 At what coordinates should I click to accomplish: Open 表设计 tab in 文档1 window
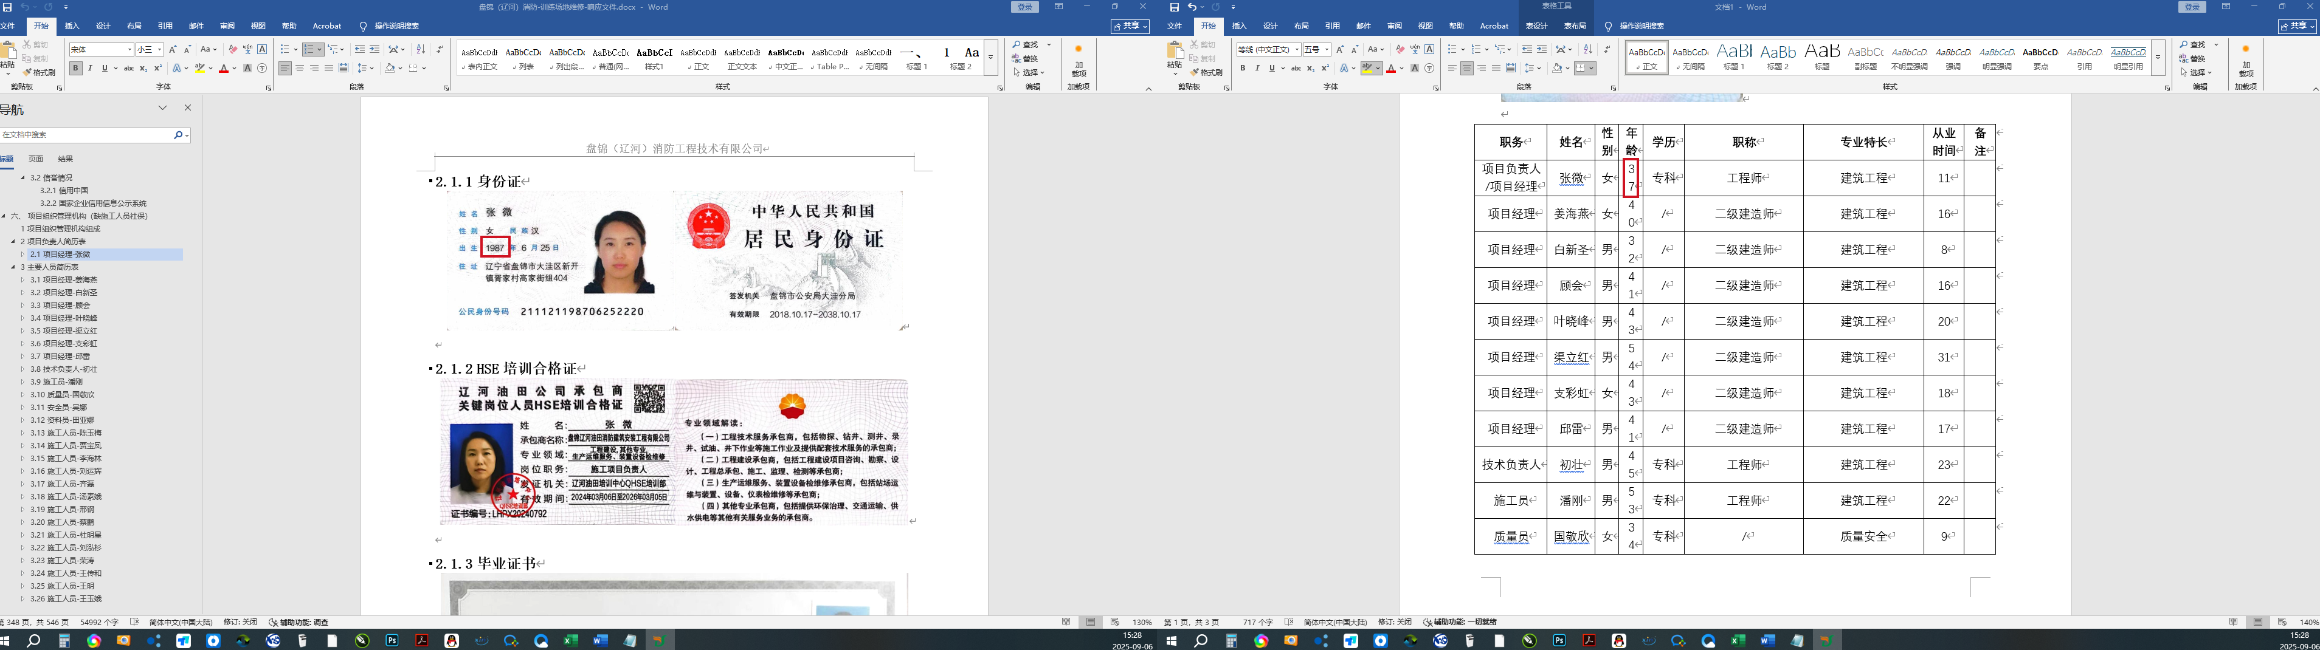coord(1536,26)
